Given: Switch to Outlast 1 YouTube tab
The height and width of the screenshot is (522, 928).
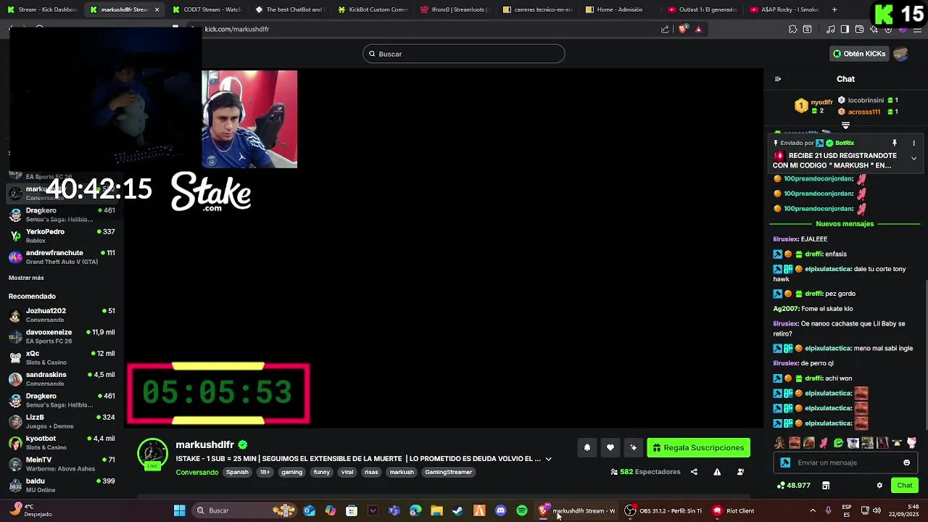Looking at the screenshot, I should coord(703,9).
